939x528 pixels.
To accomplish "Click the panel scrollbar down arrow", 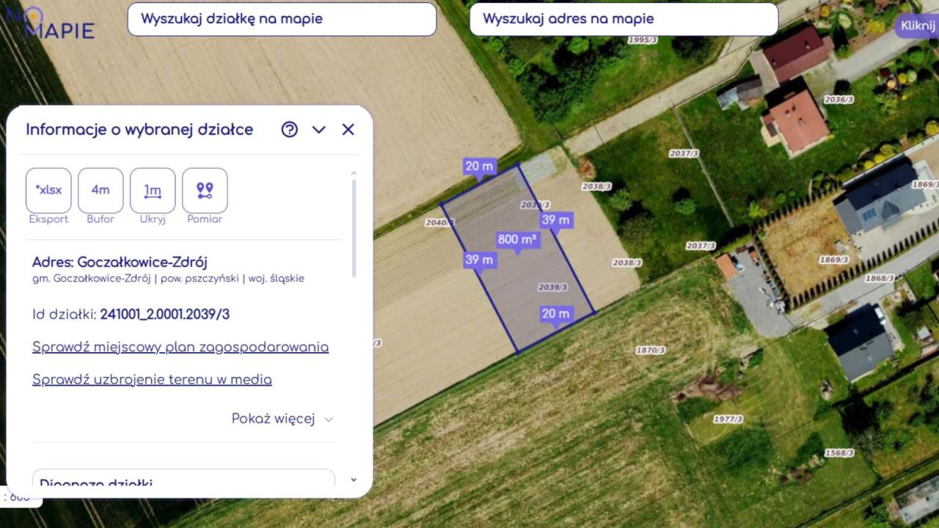I will pyautogui.click(x=354, y=480).
